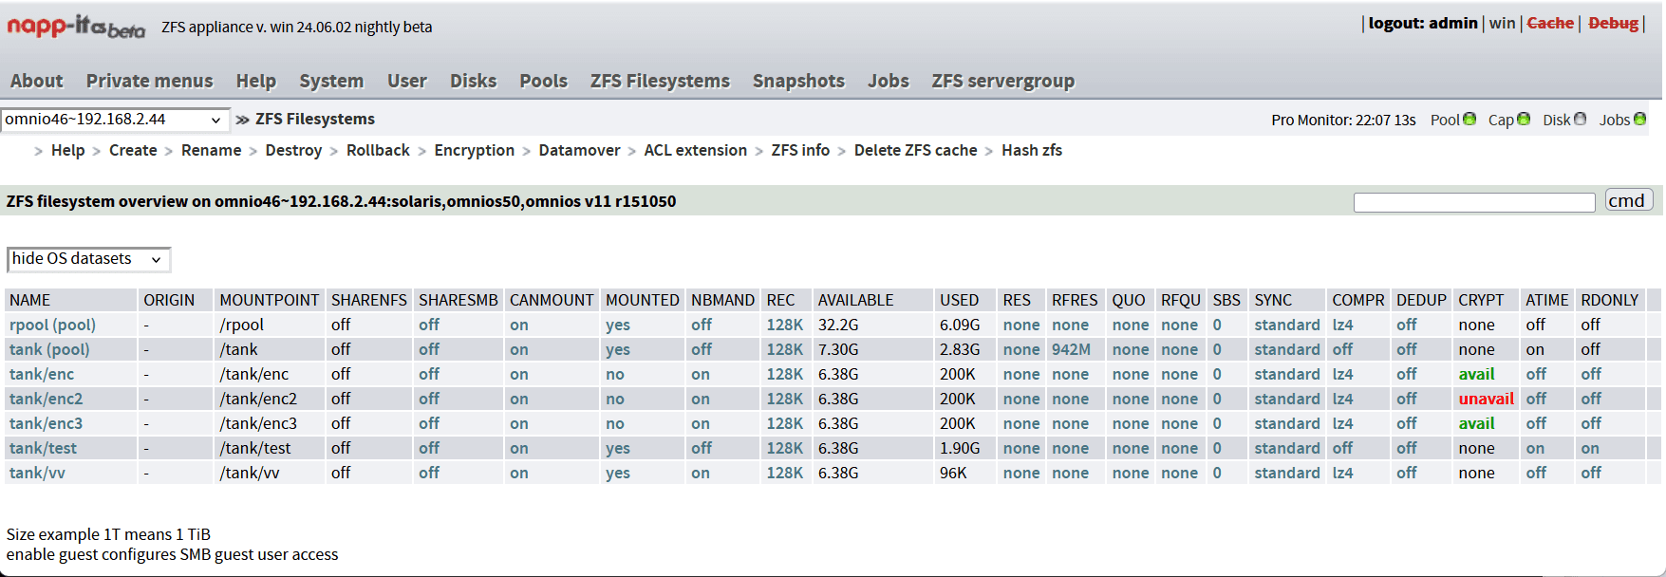Click the avail CRYPT status for tank/enc3

1476,423
